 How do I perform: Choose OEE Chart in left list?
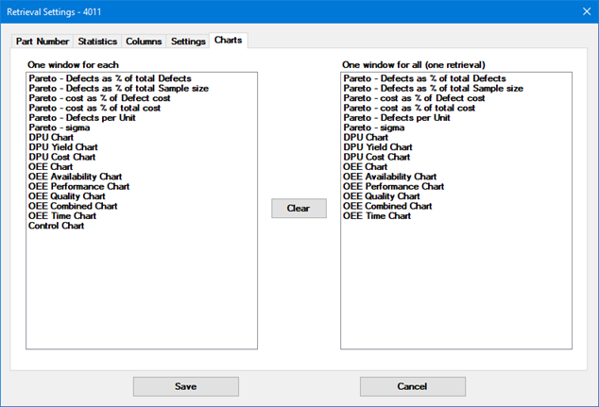52,167
